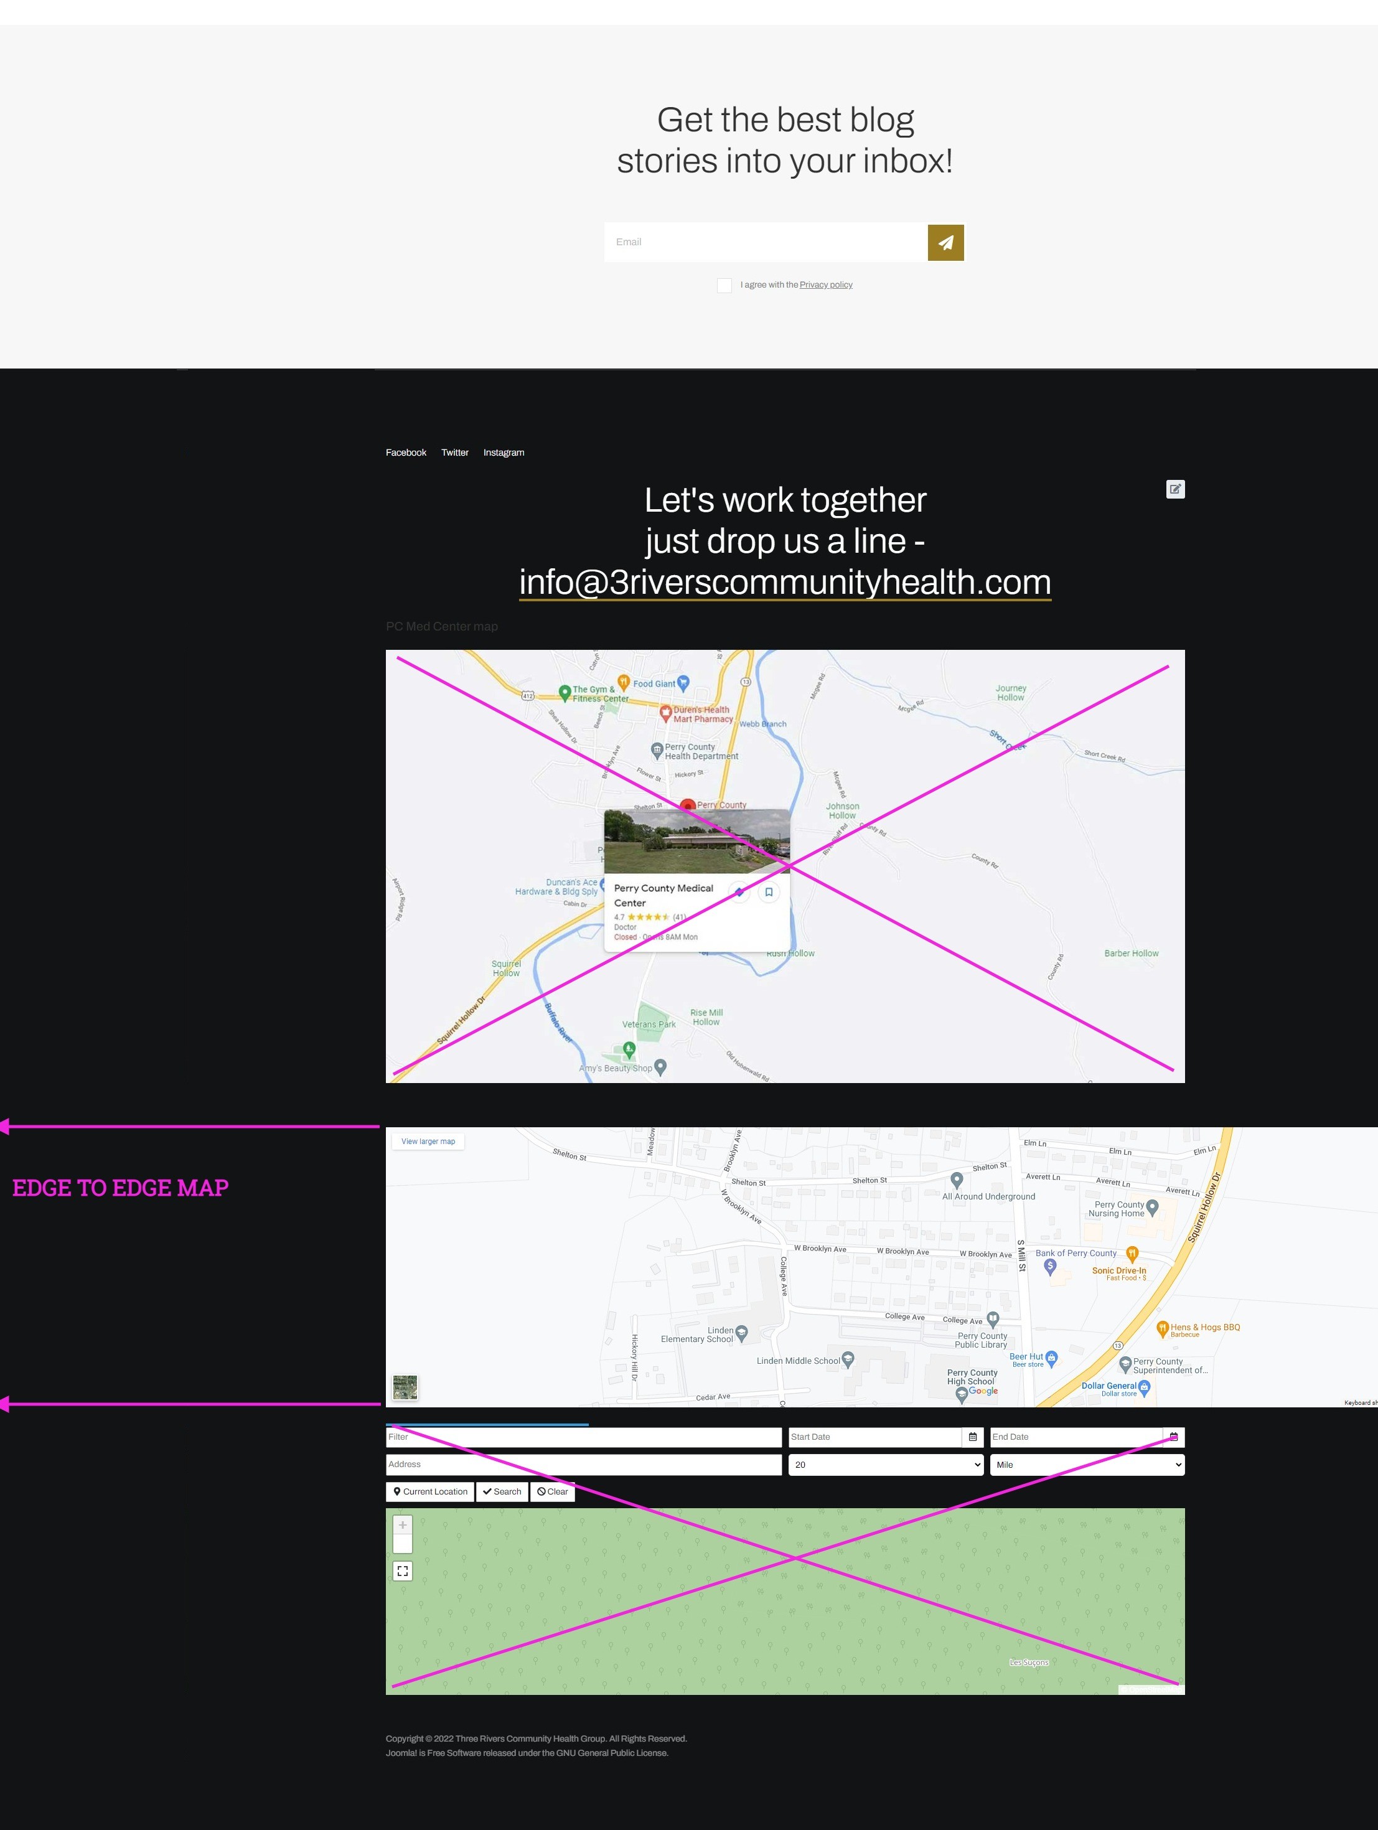The height and width of the screenshot is (1830, 1378).
Task: Open the Mile distance unit dropdown
Action: click(1087, 1465)
